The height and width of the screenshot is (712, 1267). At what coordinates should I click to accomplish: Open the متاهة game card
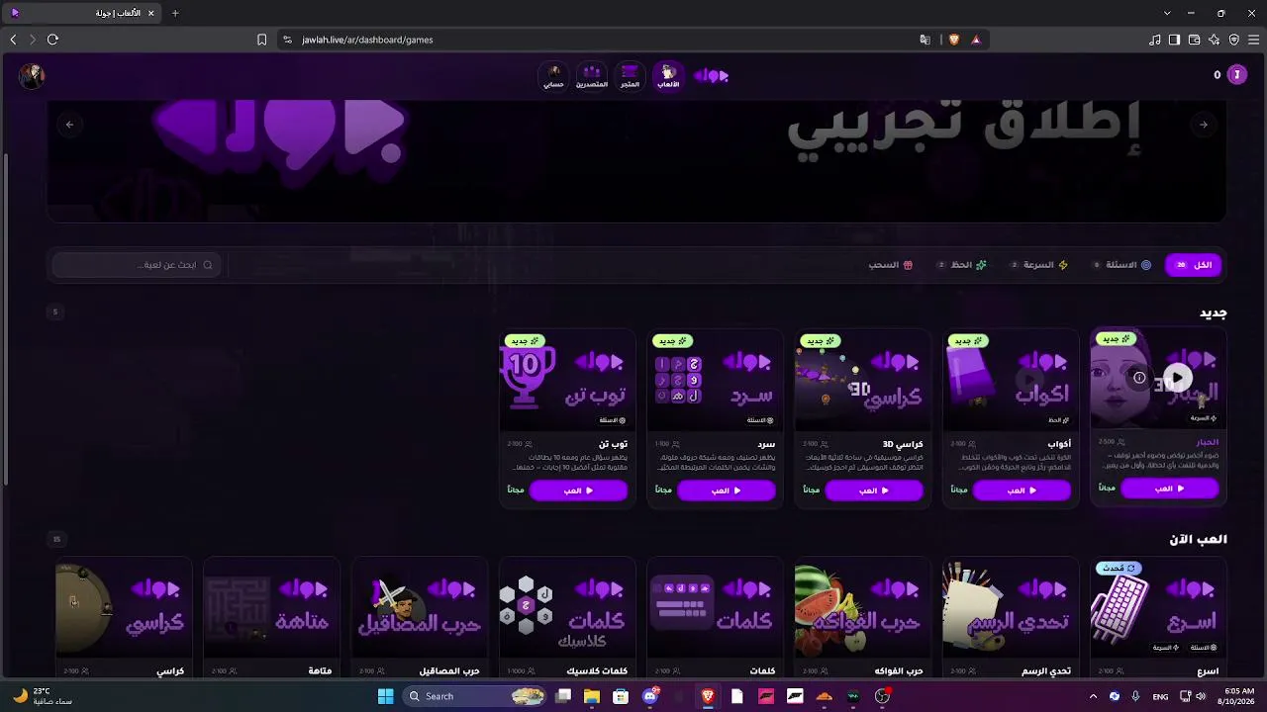click(272, 618)
